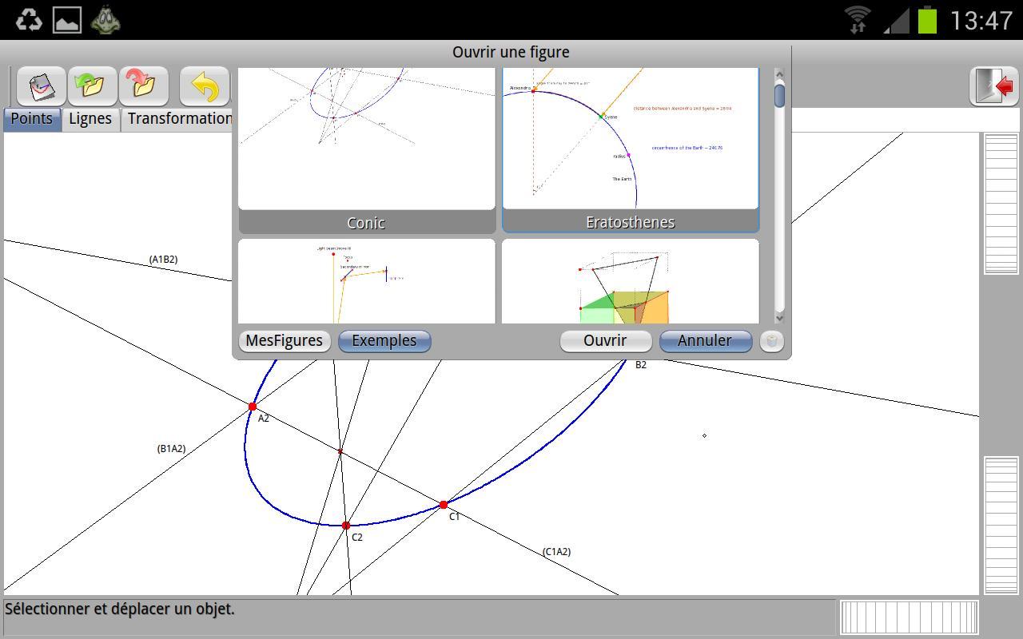The width and height of the screenshot is (1023, 639).
Task: Click the green-arrow open folder icon
Action: pos(92,85)
